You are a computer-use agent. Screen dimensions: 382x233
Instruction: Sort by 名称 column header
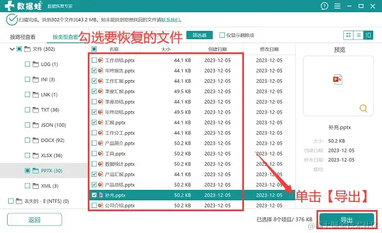[x=114, y=49]
